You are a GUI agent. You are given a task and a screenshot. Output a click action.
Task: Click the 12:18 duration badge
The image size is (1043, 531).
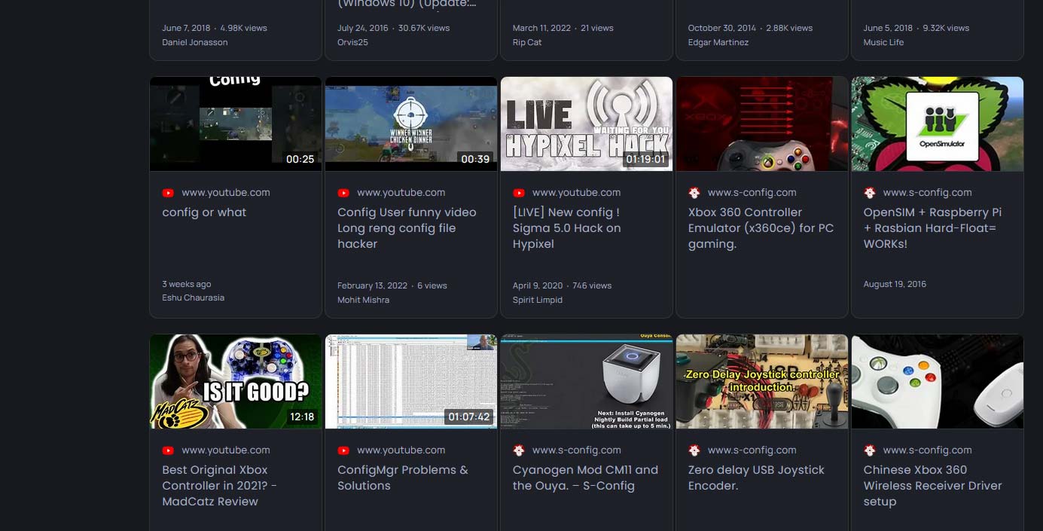pyautogui.click(x=301, y=417)
